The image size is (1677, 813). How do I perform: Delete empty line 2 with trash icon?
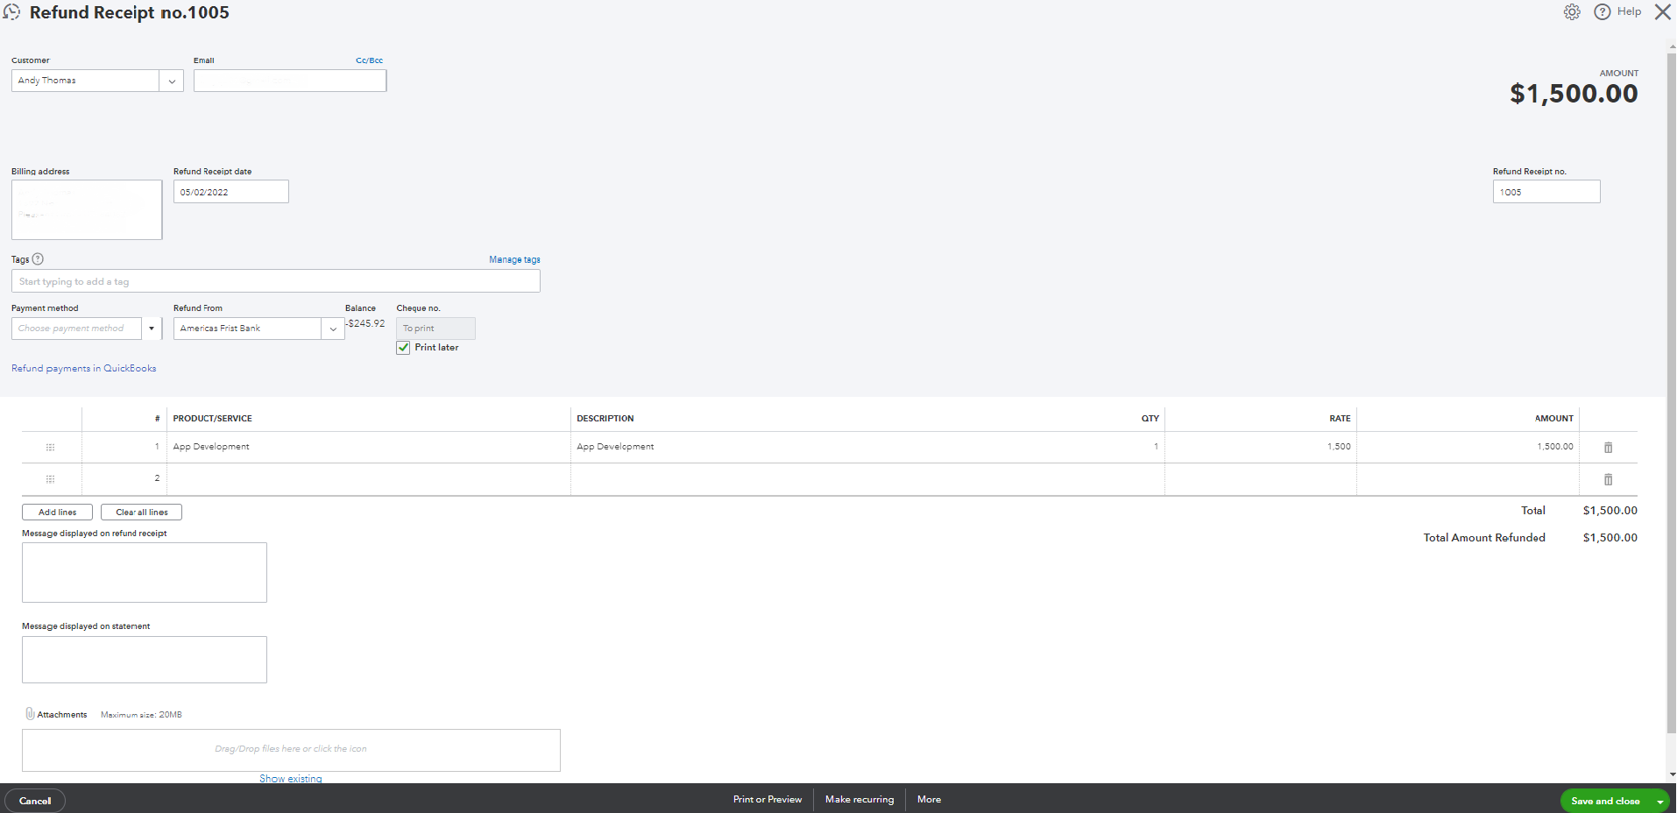(1608, 479)
